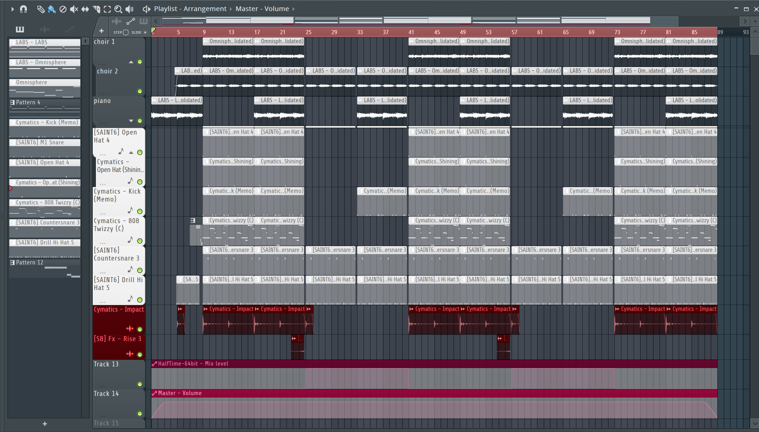Mute piano track

tap(140, 121)
